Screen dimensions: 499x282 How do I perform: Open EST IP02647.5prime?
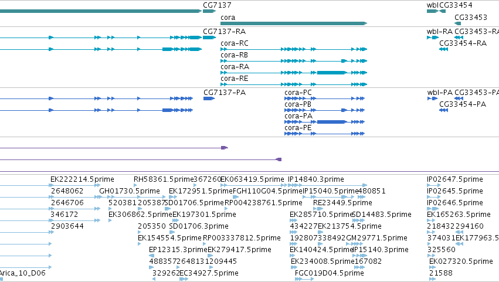455,179
